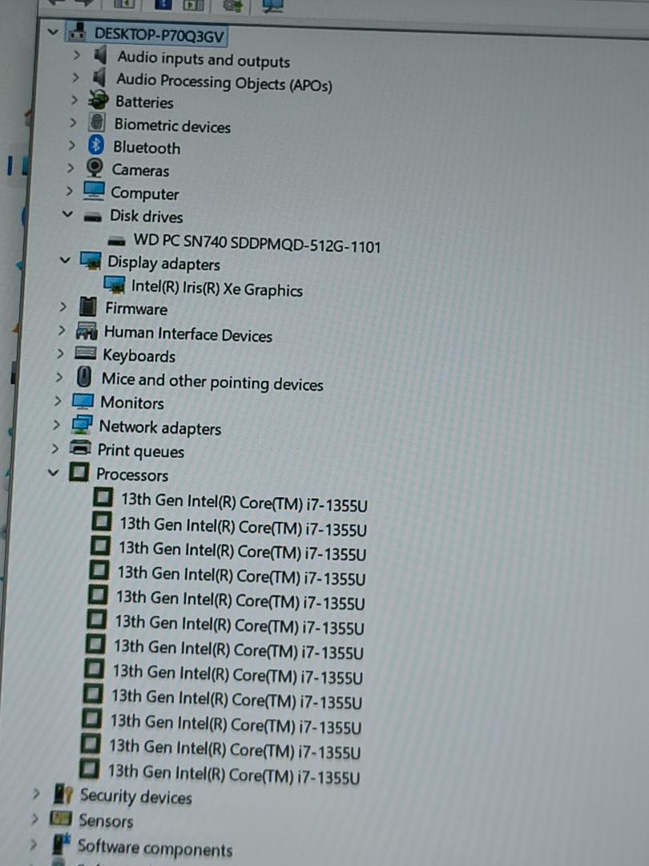Click the blue Bluetooth icon
This screenshot has width=649, height=866.
coord(96,145)
